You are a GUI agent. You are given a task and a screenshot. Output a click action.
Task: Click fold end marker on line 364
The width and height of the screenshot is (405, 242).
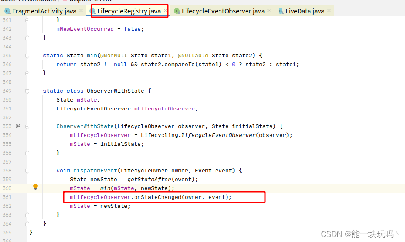point(27,224)
